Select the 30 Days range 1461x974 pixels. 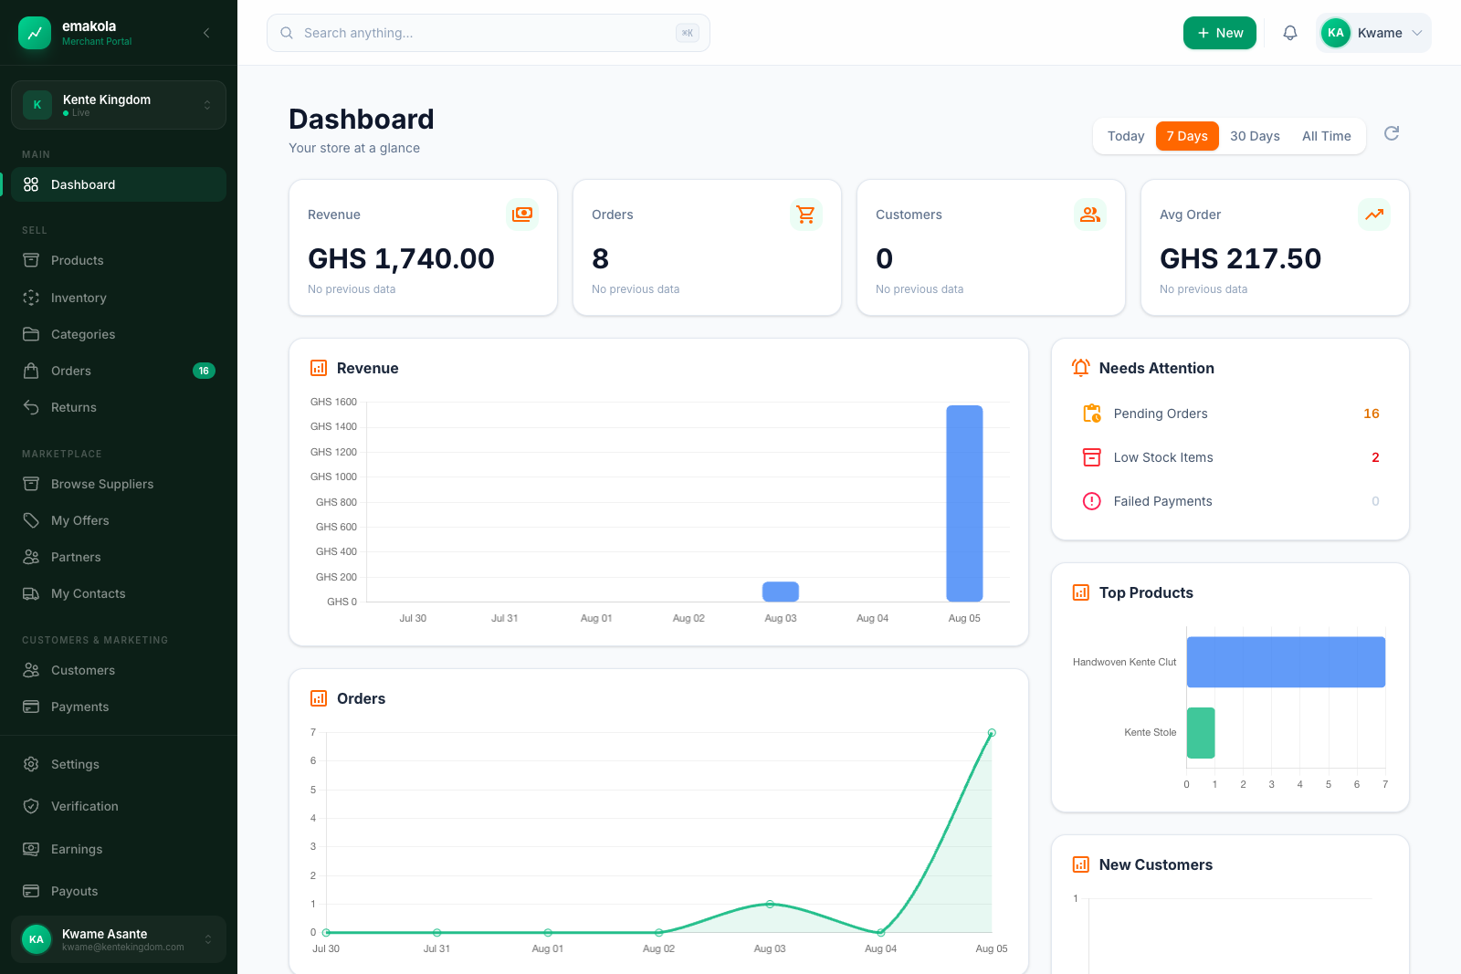point(1255,136)
